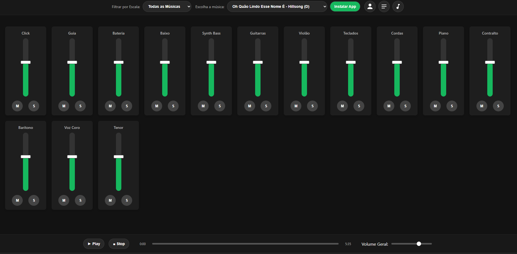Click the Volume Geral slider handle

419,244
